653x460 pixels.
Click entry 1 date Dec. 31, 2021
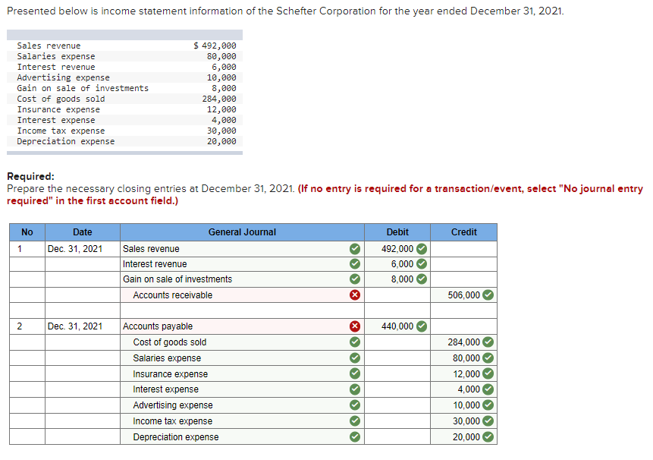tap(75, 249)
